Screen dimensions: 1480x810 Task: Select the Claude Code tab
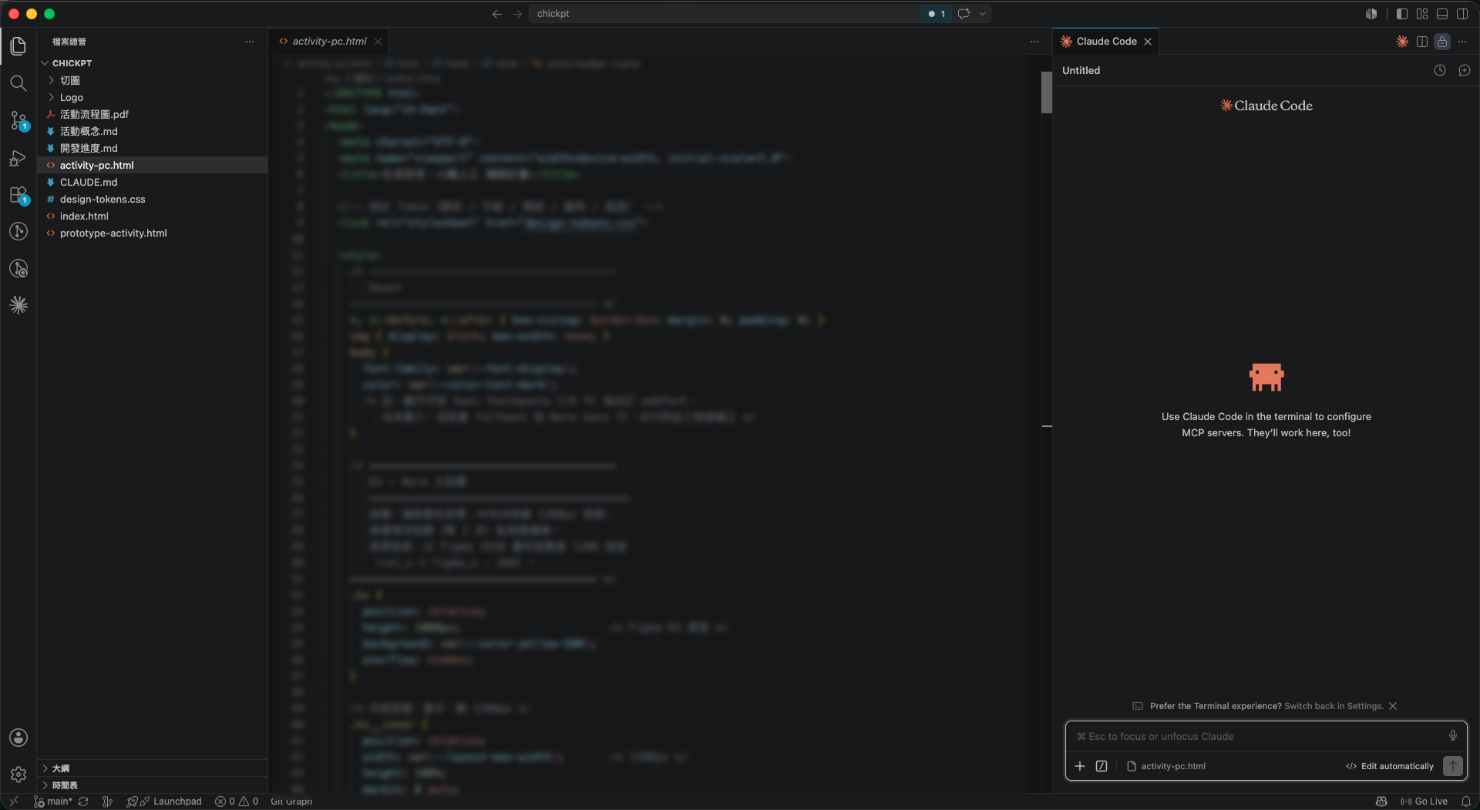(x=1105, y=42)
